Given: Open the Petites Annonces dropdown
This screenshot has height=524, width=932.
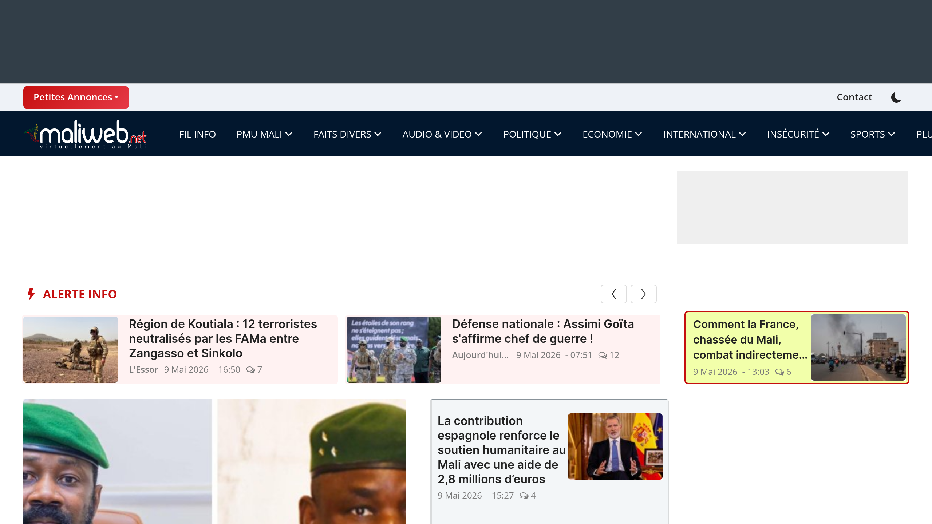Looking at the screenshot, I should (76, 98).
